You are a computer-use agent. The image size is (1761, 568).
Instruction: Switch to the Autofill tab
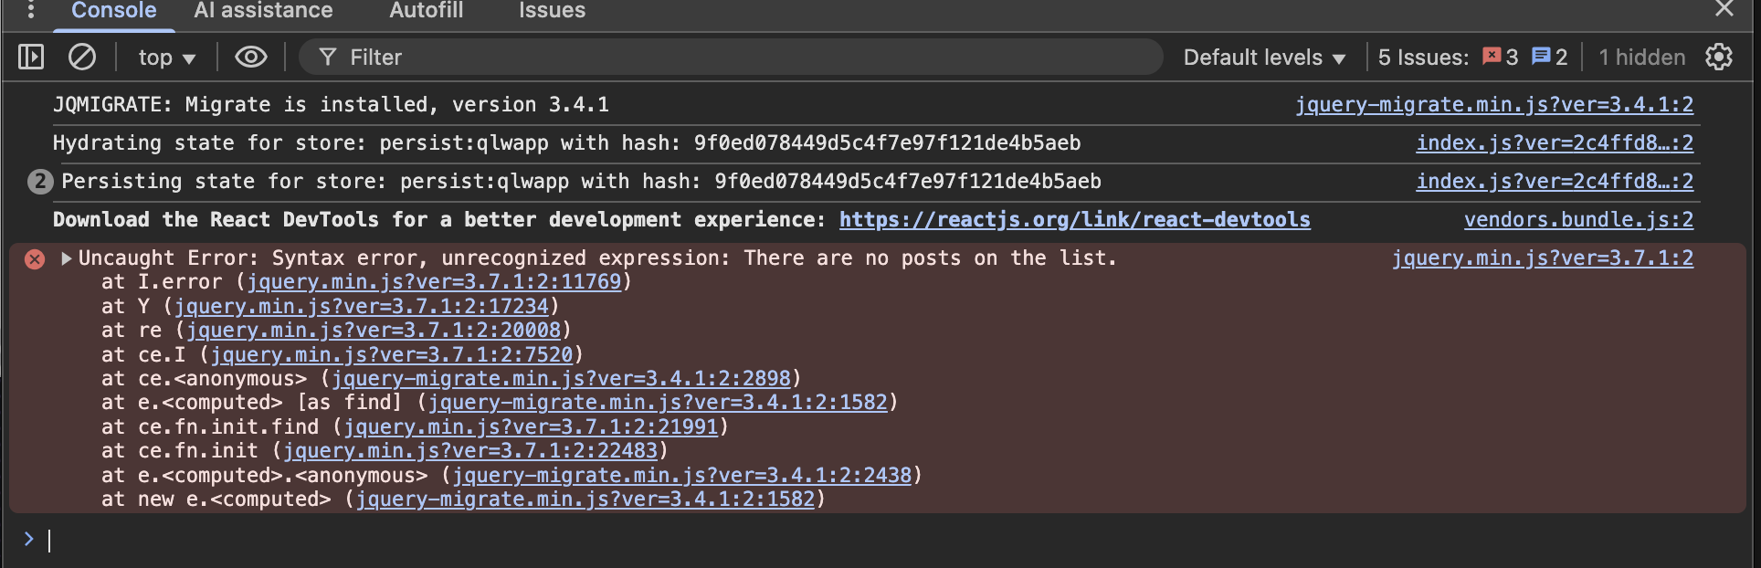pos(426,11)
